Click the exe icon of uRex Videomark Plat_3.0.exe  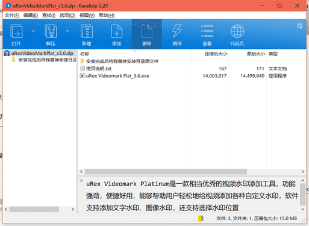click(x=83, y=76)
